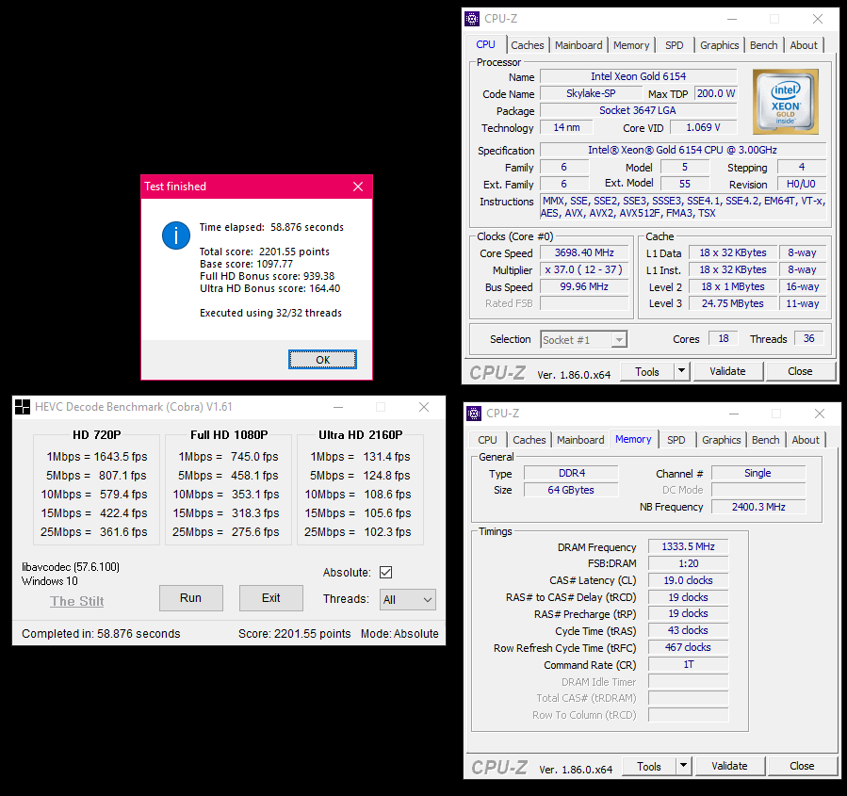Open the Threads dropdown set to All
This screenshot has height=796, width=847.
pos(408,599)
